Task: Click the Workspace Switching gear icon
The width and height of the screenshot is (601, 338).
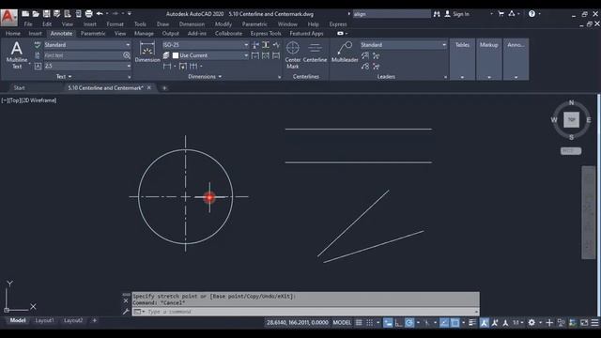Action: click(x=532, y=323)
